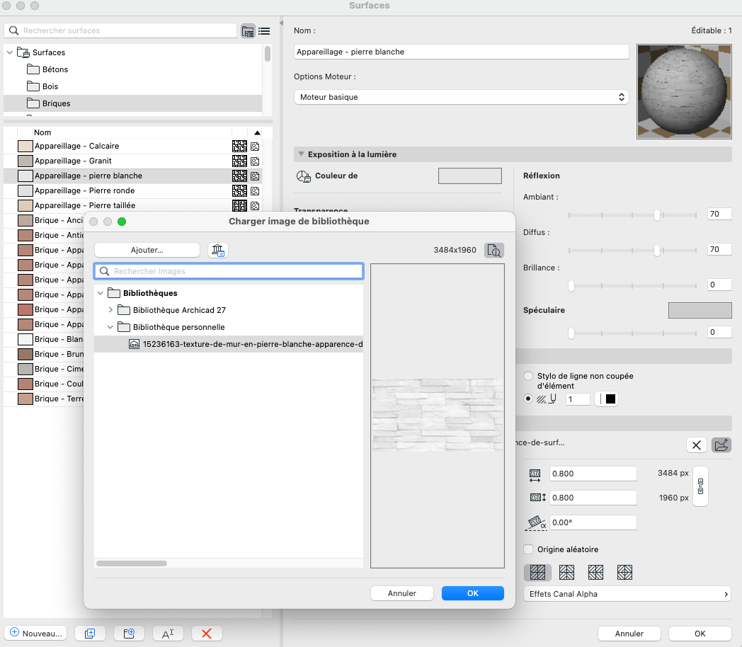The image size is (742, 647).
Task: Toggle the texture size proportion chain link
Action: pyautogui.click(x=700, y=486)
